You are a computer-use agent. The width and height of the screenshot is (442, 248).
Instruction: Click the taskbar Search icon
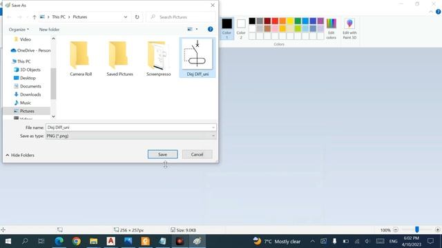click(25, 241)
